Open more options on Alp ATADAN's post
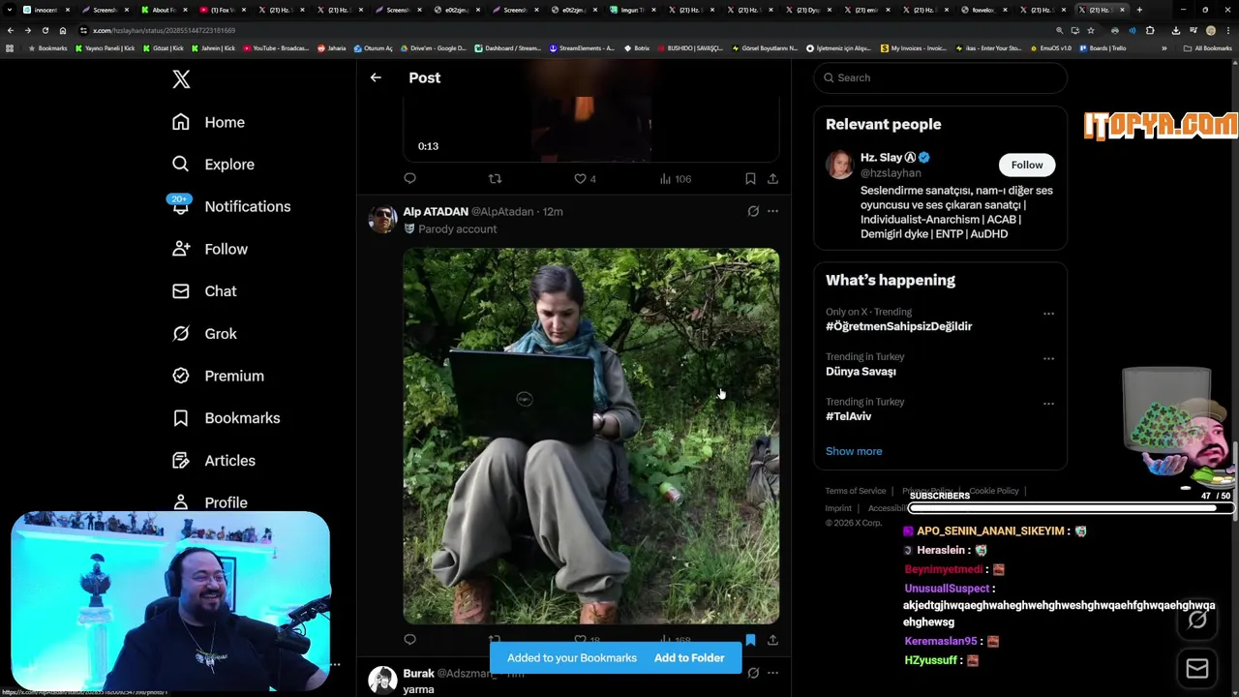Screen dimensions: 1239x697 (x=772, y=211)
